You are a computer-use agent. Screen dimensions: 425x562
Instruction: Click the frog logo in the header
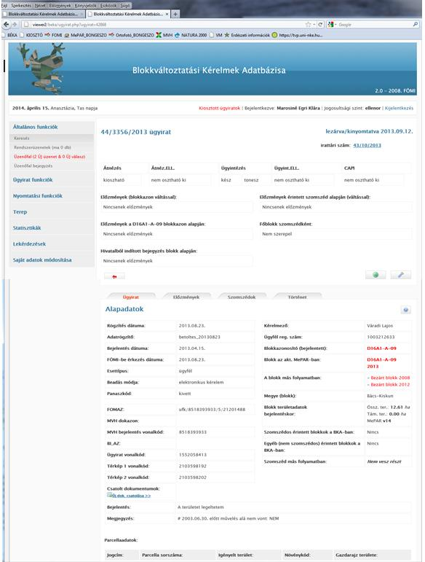[x=41, y=68]
